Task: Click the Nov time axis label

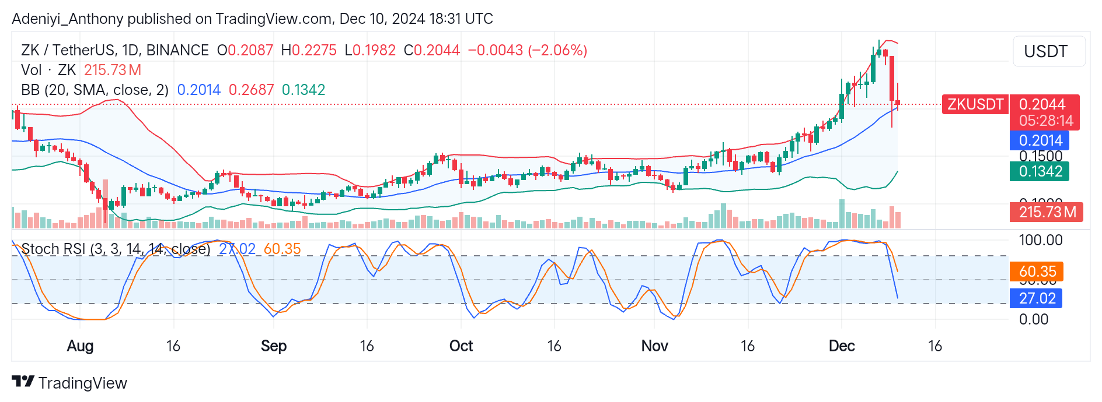Action: pyautogui.click(x=654, y=346)
